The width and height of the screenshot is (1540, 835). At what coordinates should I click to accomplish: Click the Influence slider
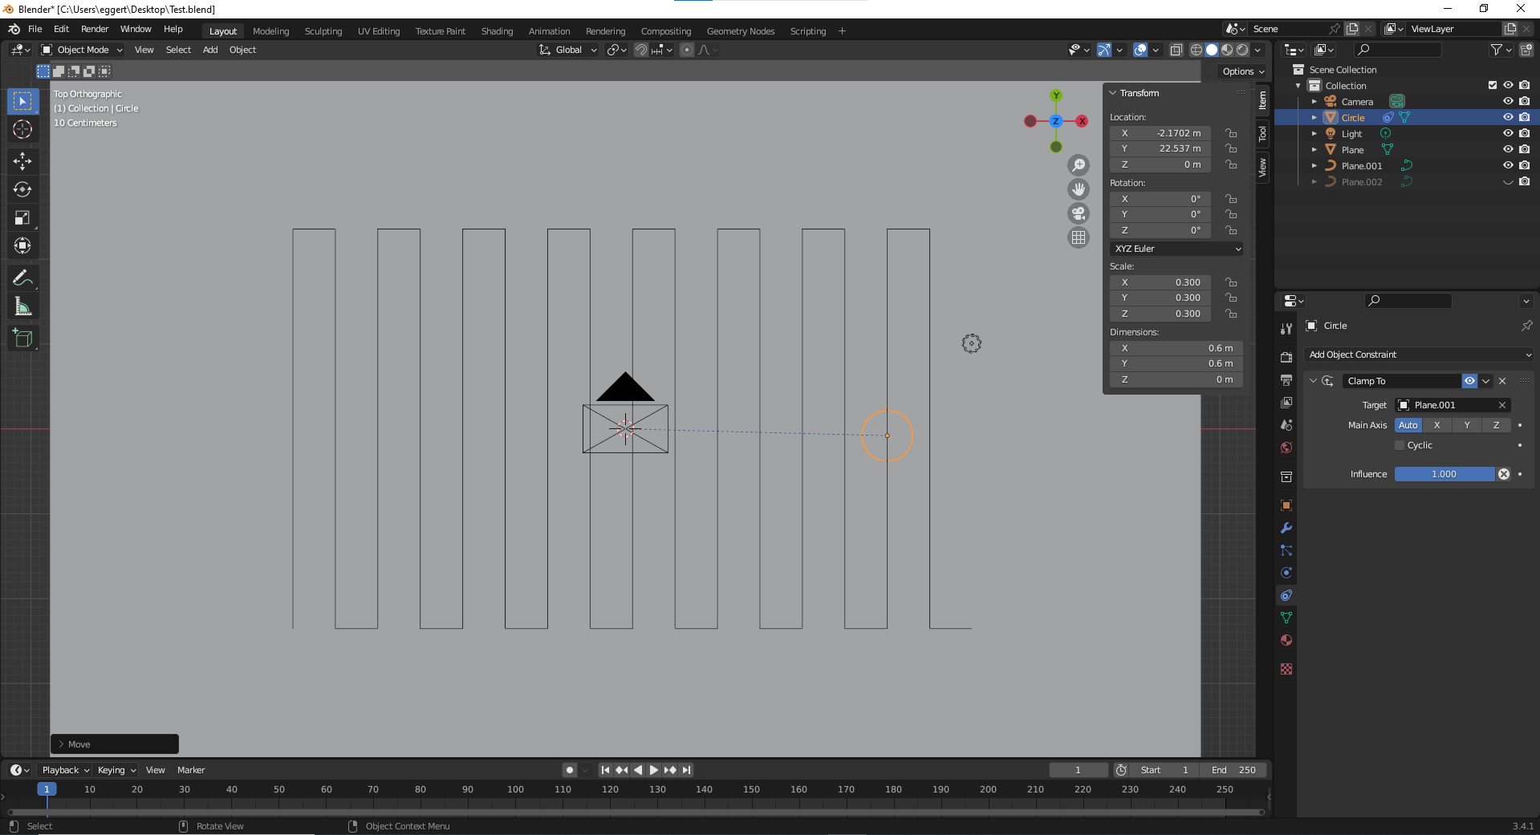click(1444, 474)
